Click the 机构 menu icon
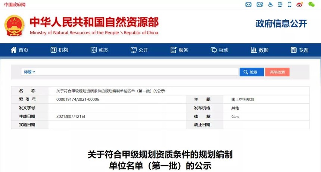The width and height of the screenshot is (321, 172). coord(53,50)
